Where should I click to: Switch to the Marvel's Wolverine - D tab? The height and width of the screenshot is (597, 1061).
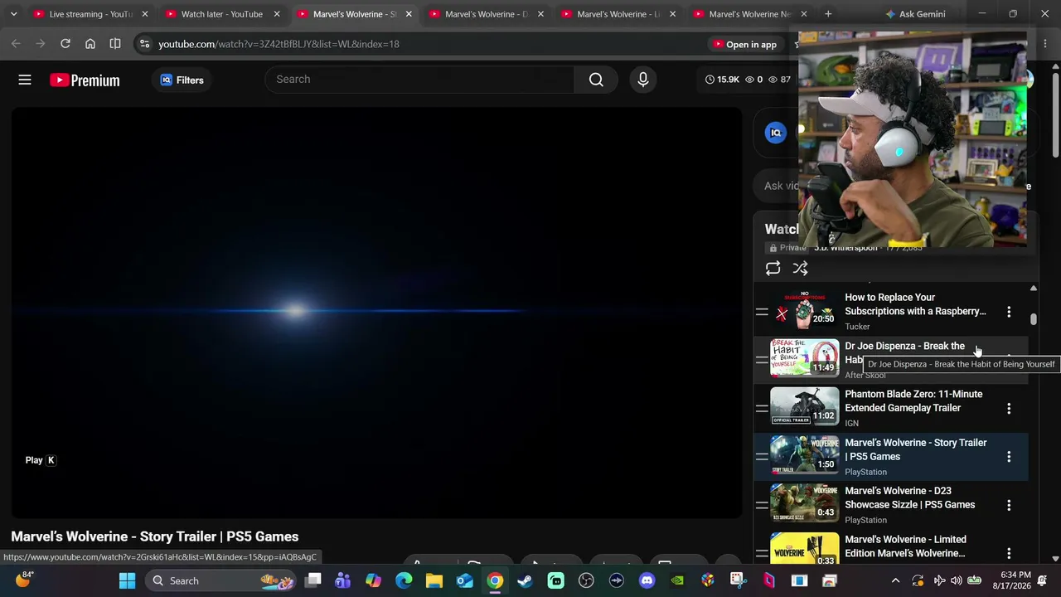pos(487,14)
